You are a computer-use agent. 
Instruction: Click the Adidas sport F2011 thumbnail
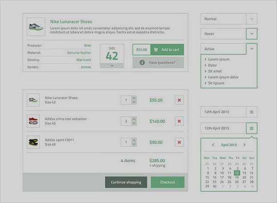(x=33, y=142)
